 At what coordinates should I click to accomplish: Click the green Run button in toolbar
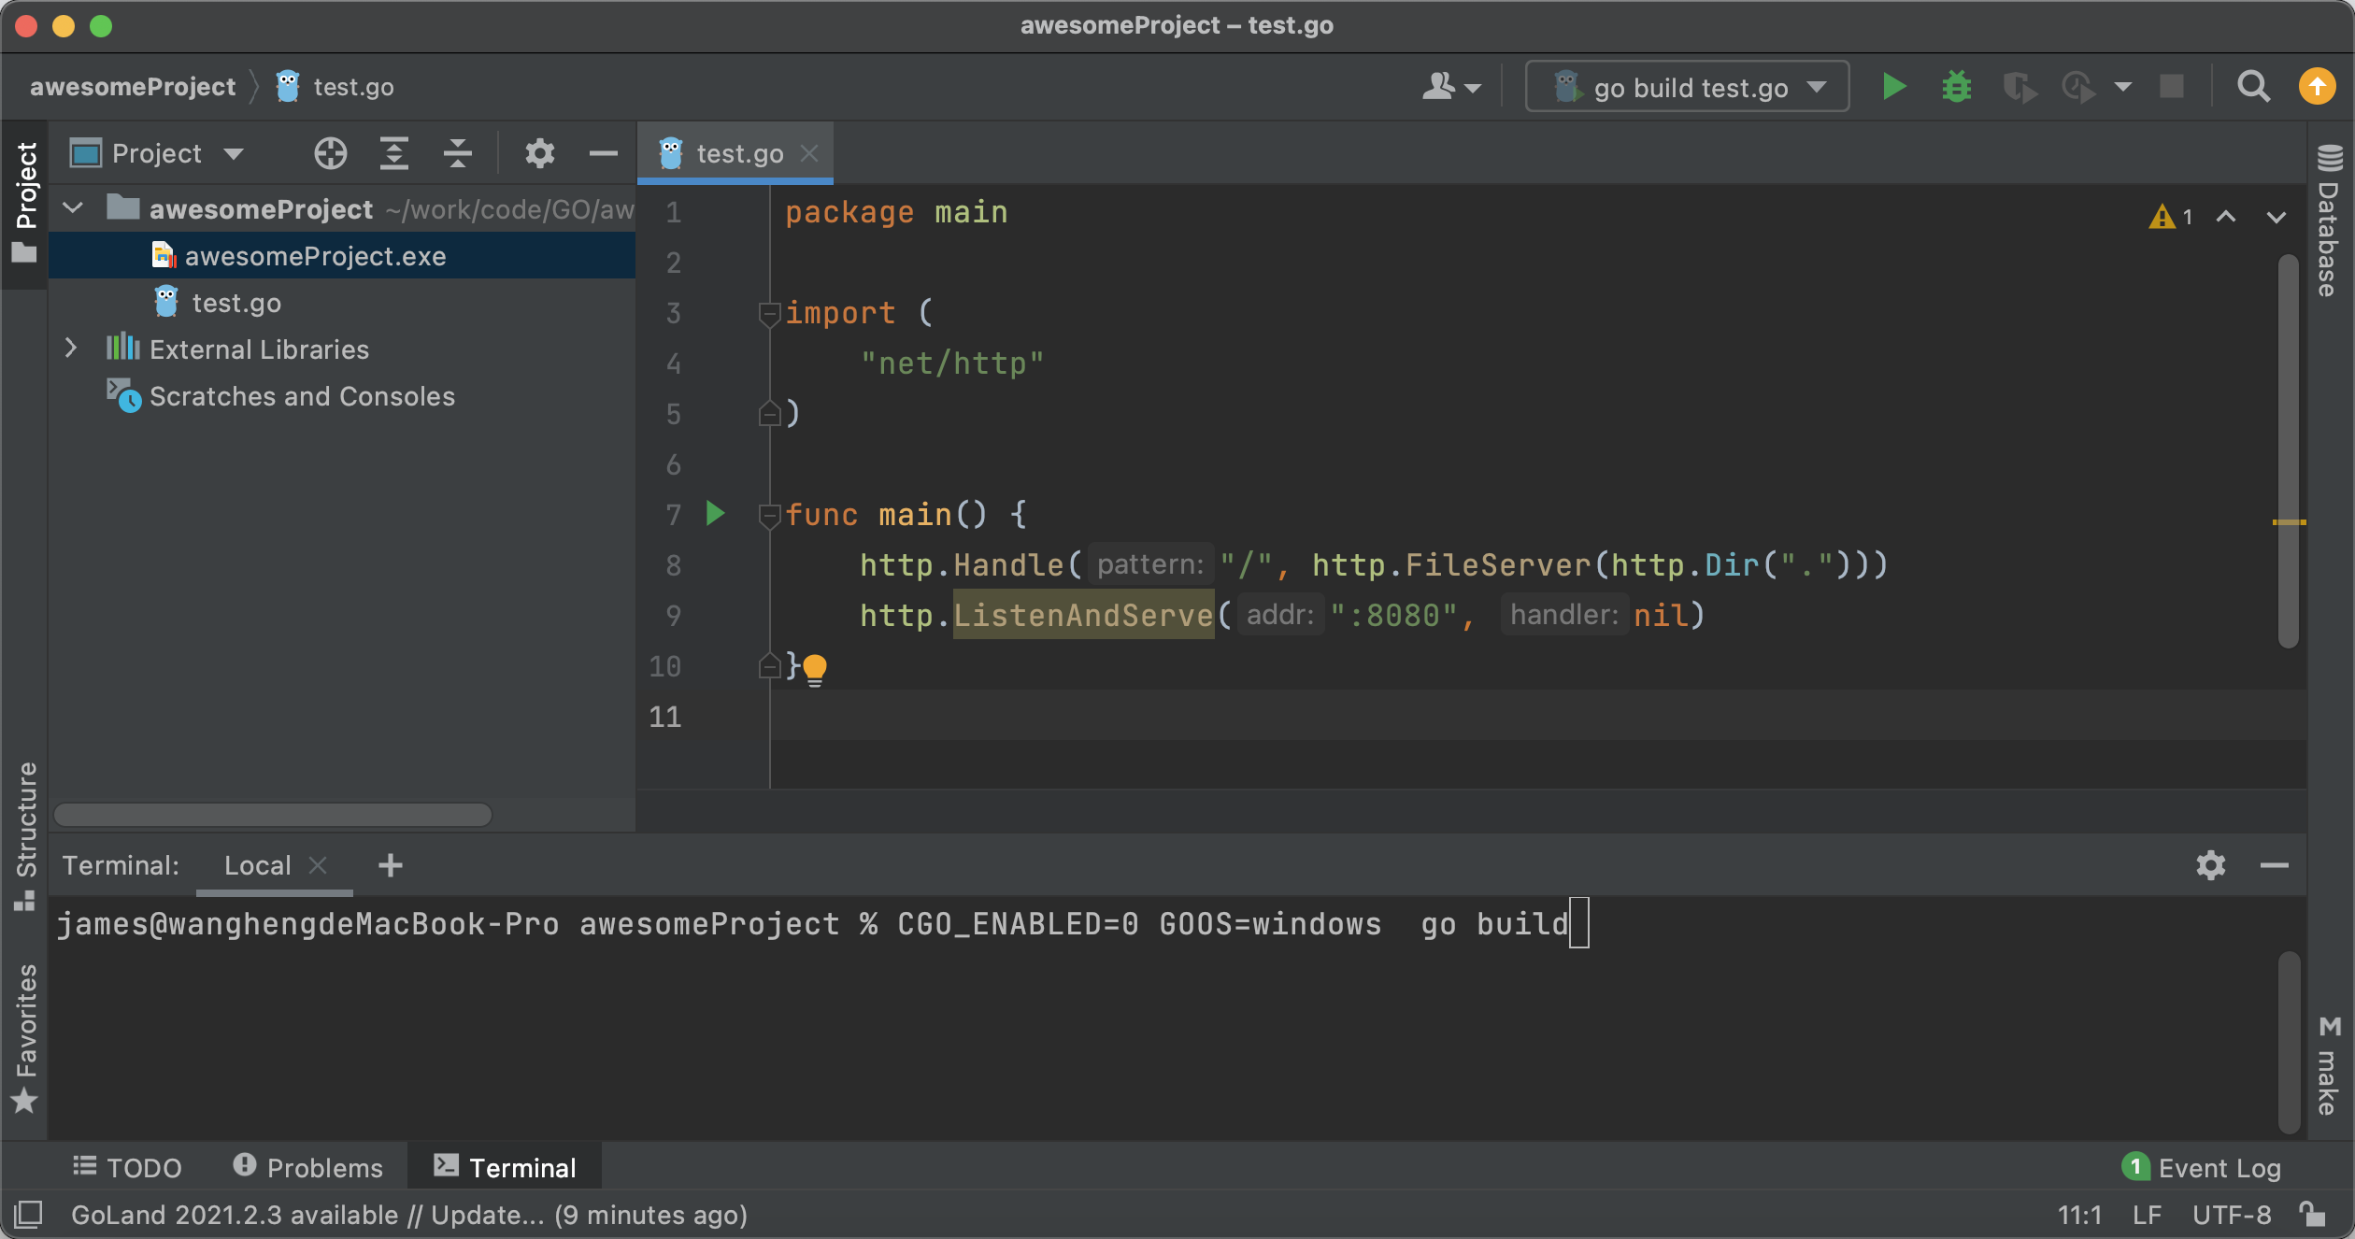click(x=1893, y=87)
